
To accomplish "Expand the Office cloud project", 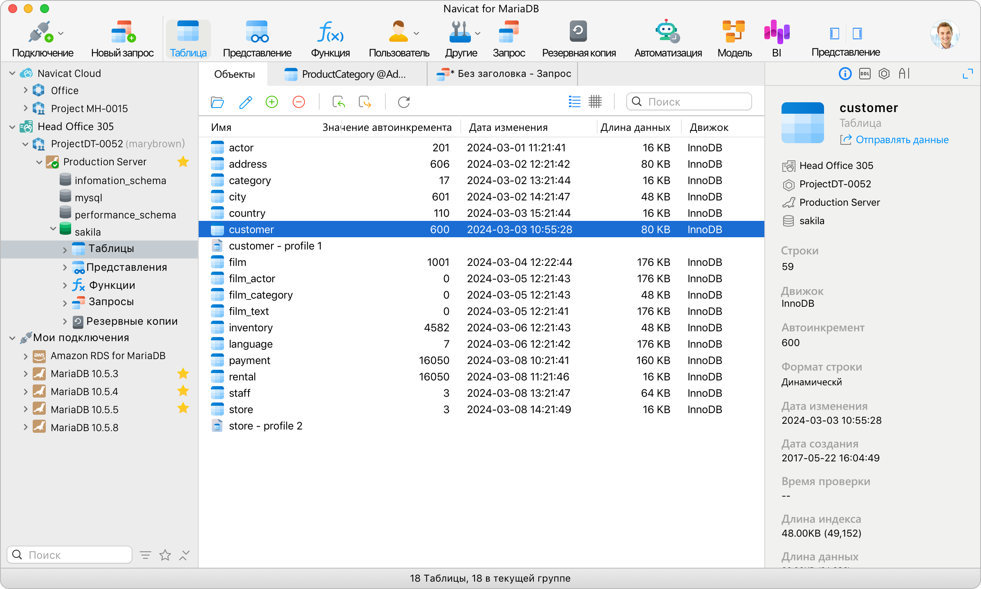I will 25,90.
